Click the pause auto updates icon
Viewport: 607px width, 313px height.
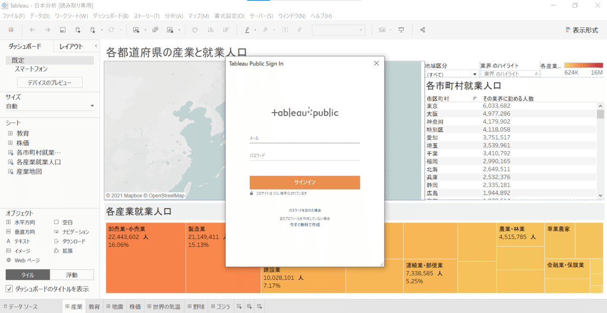93,30
